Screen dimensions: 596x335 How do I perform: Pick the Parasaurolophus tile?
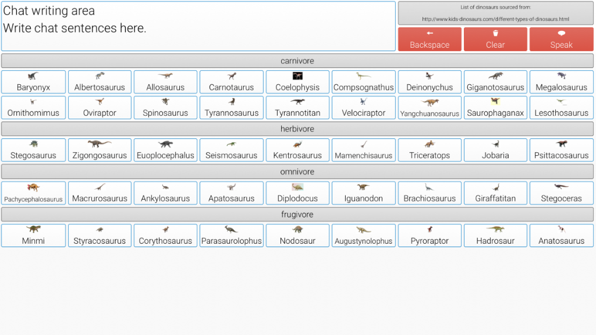click(x=232, y=236)
